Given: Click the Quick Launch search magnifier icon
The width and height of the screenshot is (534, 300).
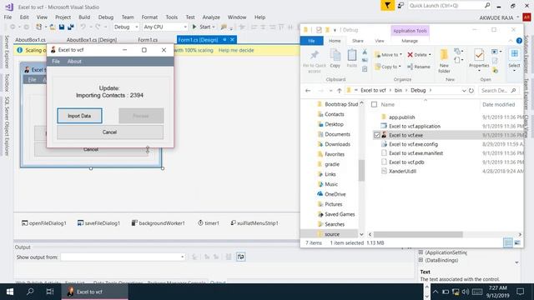Looking at the screenshot, I should pyautogui.click(x=487, y=6).
